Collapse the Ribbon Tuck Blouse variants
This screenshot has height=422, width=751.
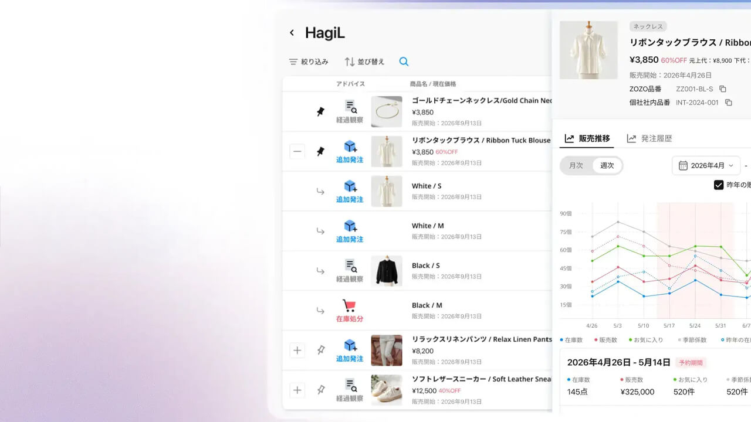(297, 152)
